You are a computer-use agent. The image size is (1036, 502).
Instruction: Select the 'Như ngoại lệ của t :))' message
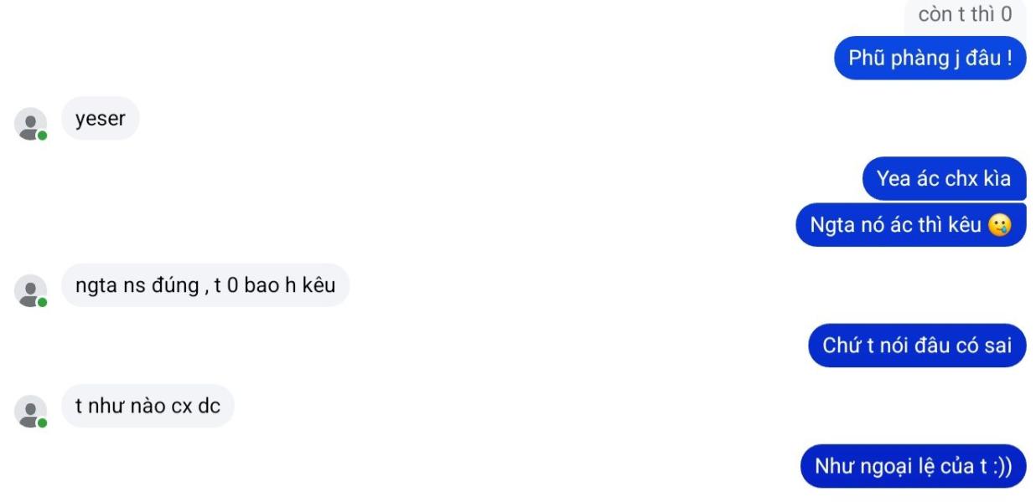coord(914,466)
